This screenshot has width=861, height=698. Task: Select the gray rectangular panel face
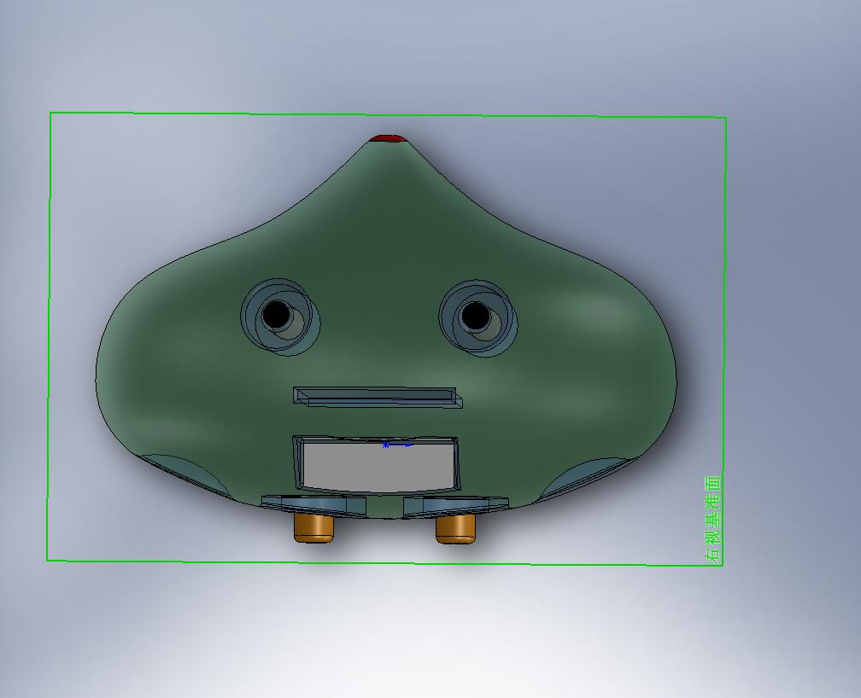[x=380, y=465]
